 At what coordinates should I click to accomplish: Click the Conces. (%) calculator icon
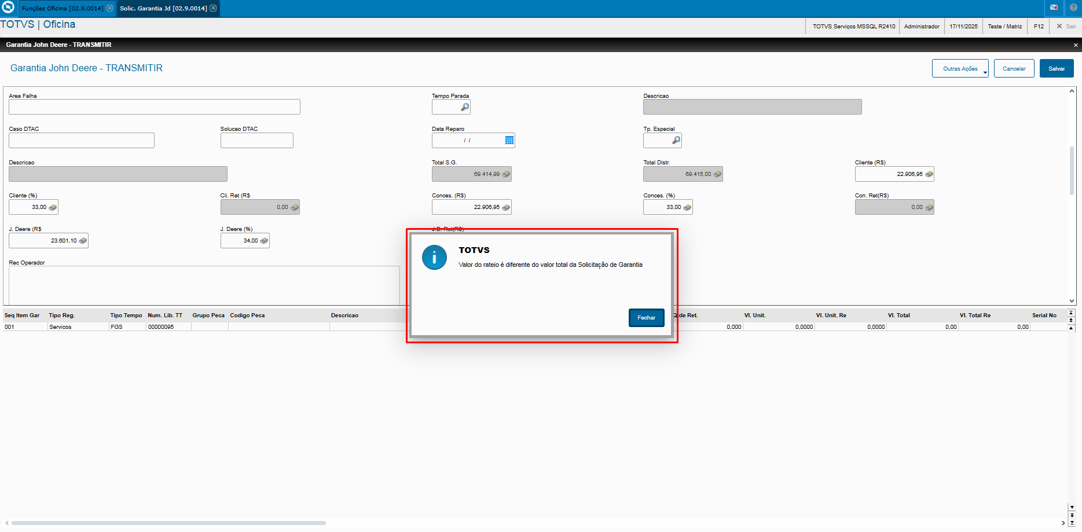(x=687, y=207)
